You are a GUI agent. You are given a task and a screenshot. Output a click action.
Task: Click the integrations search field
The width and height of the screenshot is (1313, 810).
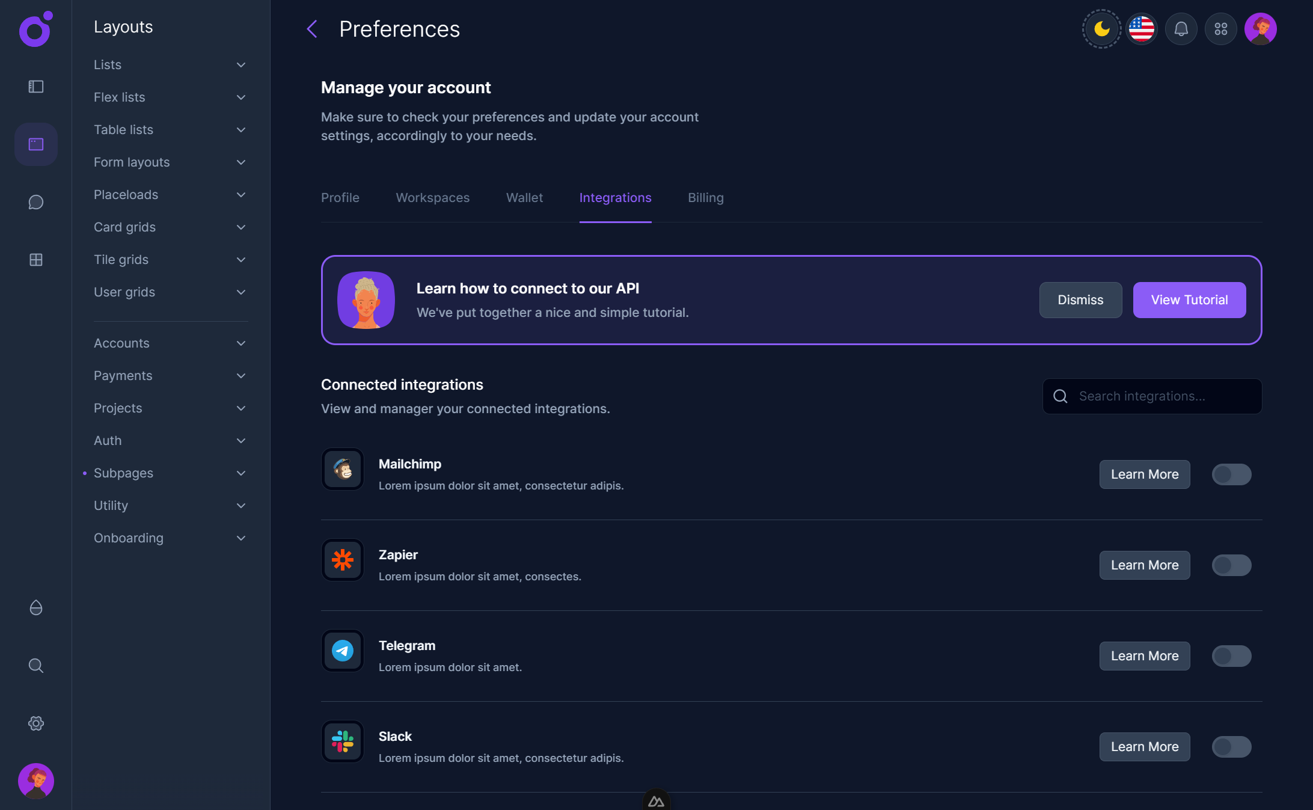coord(1151,396)
